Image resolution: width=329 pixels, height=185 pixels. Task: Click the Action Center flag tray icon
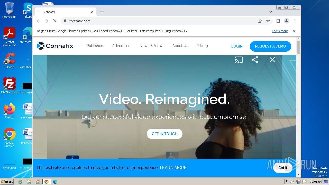305,182
